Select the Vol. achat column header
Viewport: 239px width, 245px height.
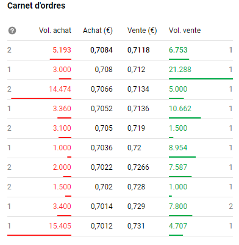55,31
